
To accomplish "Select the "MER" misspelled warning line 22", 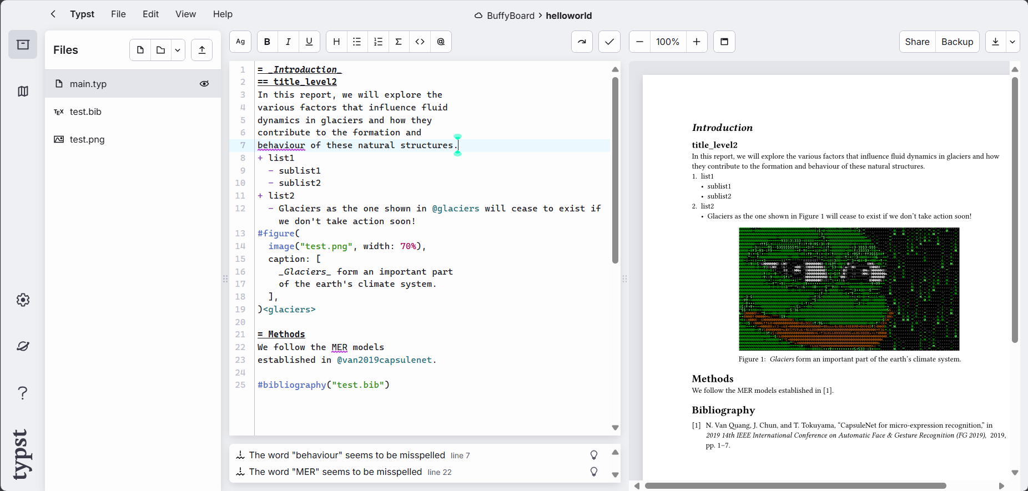I will (x=344, y=472).
